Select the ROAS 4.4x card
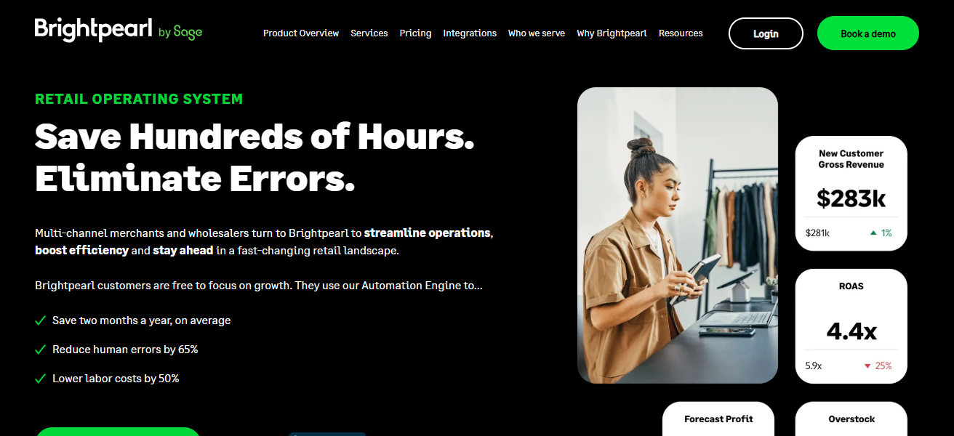This screenshot has width=954, height=436. tap(851, 326)
